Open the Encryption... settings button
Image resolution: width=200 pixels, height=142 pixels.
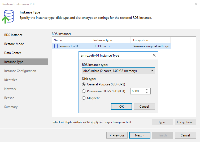pyautogui.click(x=185, y=122)
